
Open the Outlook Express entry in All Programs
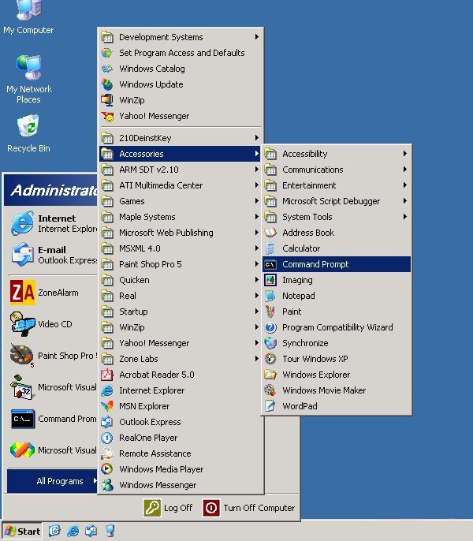(180, 422)
